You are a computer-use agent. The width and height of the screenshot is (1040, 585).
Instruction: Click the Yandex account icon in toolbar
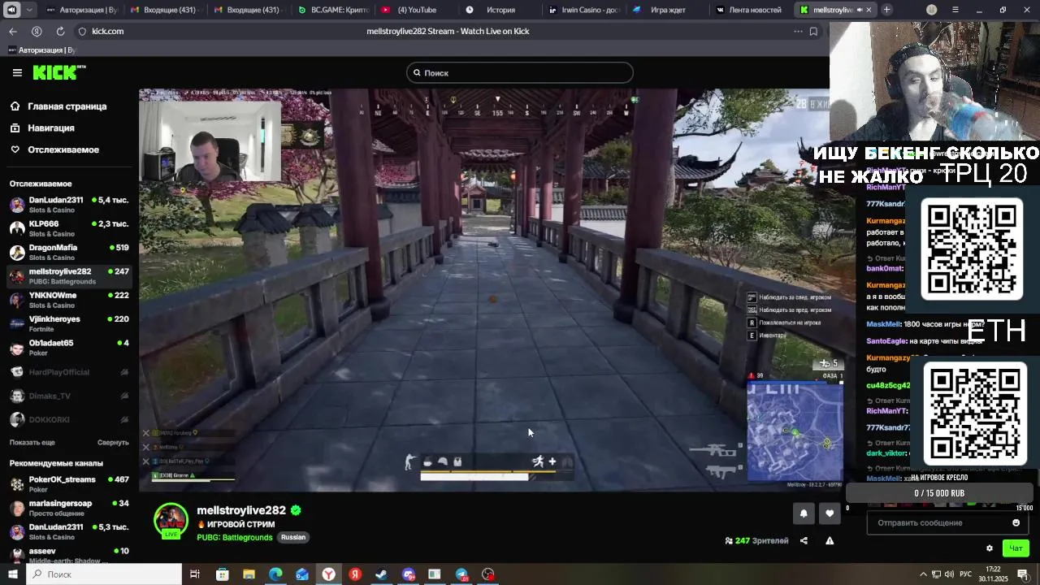click(37, 31)
